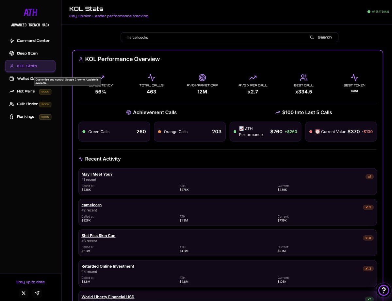The image size is (392, 301).
Task: Click the Best Token pulse icon
Action: (354, 77)
